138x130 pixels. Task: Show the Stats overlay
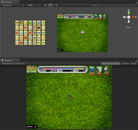click(x=134, y=64)
